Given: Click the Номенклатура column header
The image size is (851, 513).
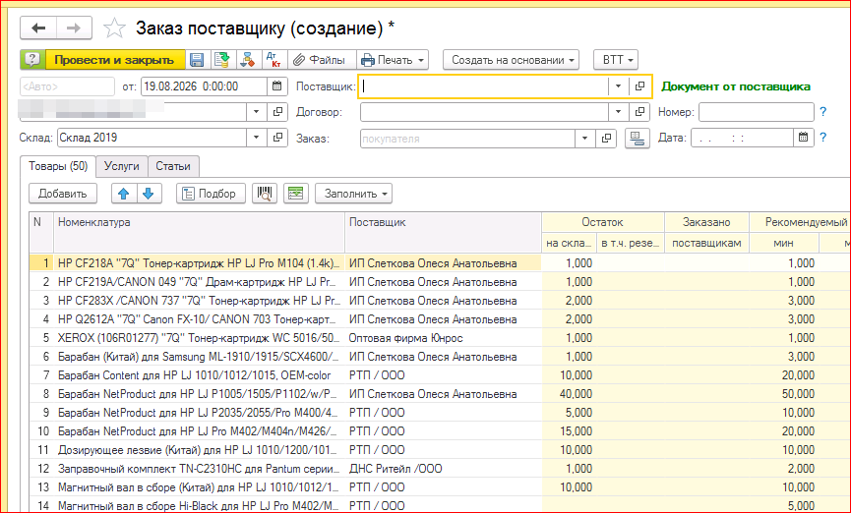Looking at the screenshot, I should coord(199,232).
